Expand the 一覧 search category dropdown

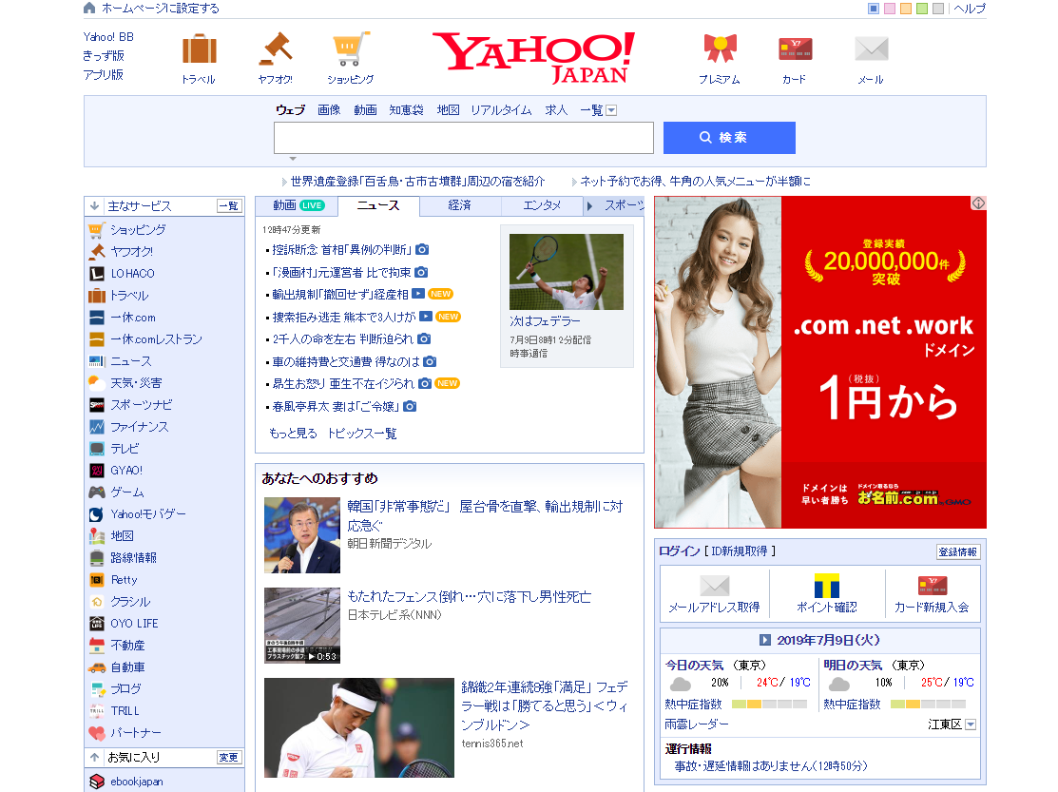(611, 110)
